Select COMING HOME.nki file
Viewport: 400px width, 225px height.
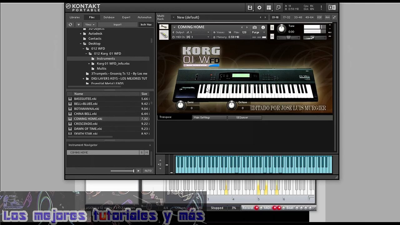pos(108,119)
